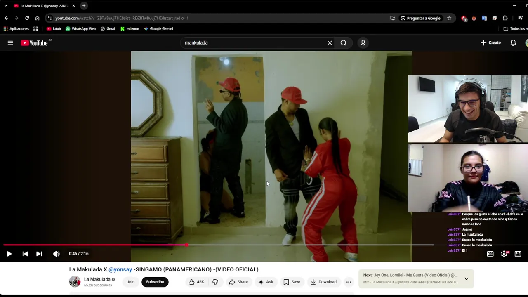Screen dimensions: 528x297
Task: Skip to the next video
Action: [x=39, y=254]
